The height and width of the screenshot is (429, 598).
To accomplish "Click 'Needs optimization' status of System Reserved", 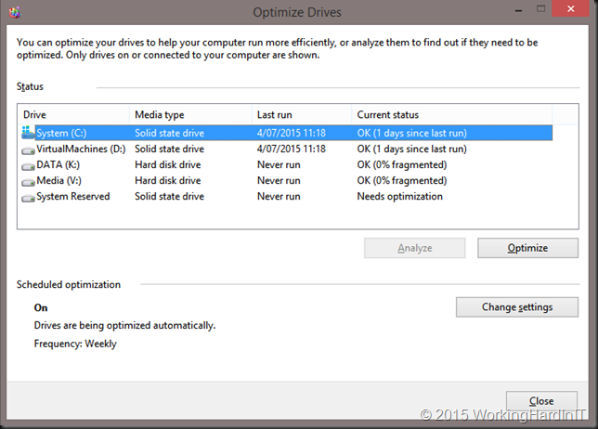I will pos(399,196).
